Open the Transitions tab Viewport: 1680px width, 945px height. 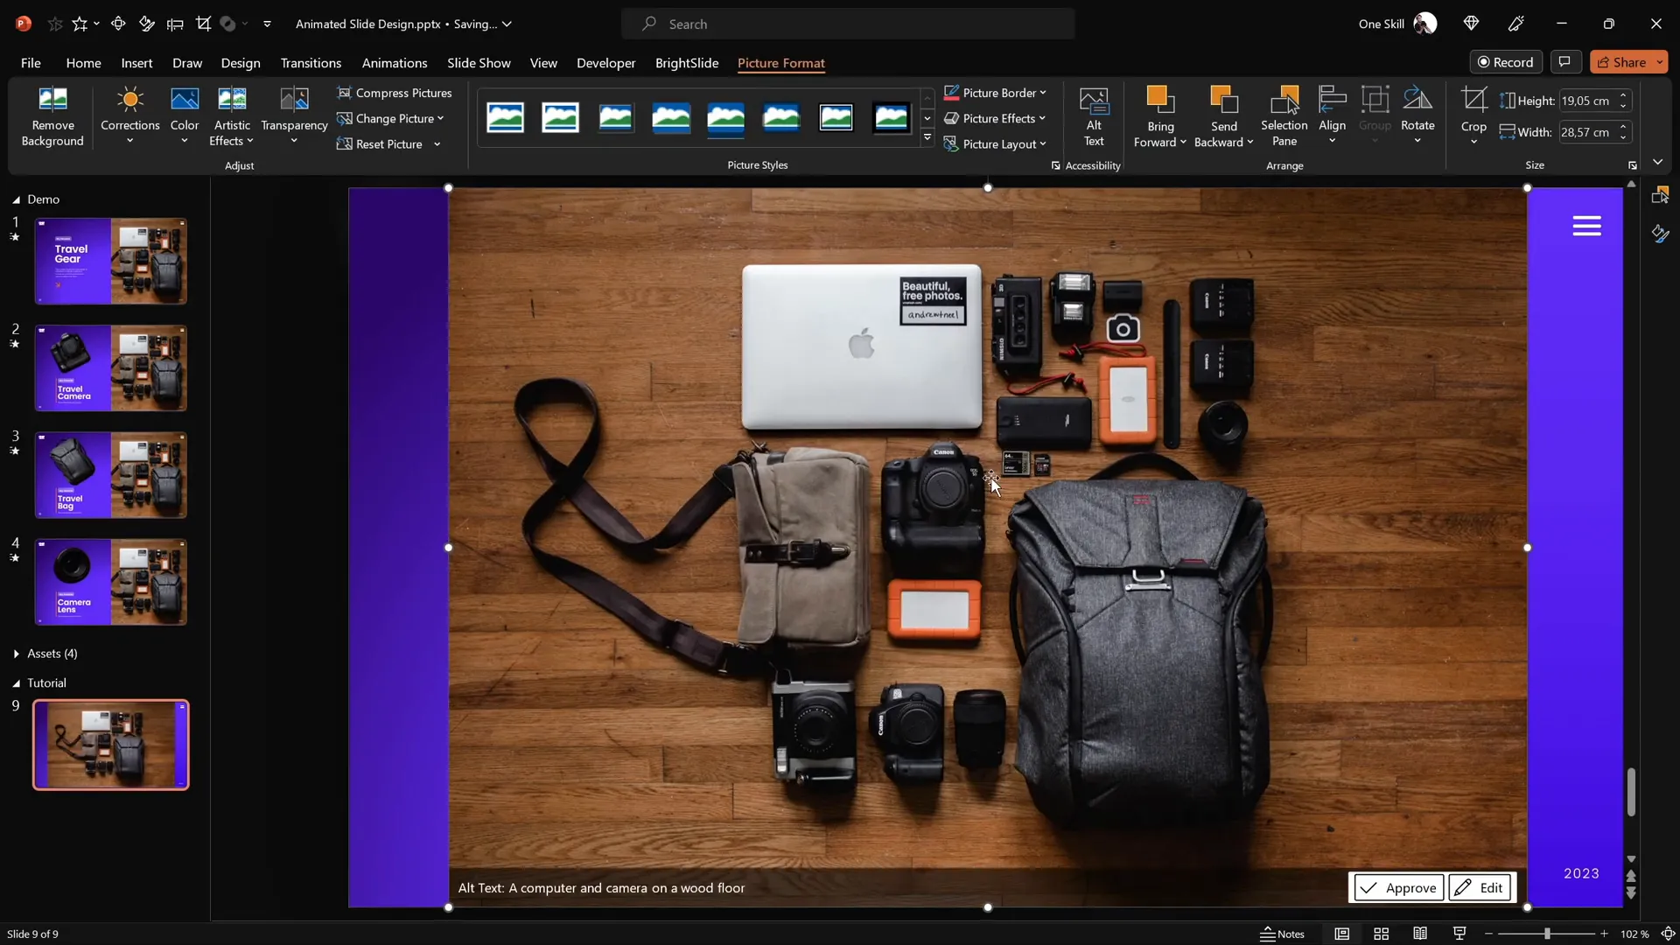tap(311, 63)
